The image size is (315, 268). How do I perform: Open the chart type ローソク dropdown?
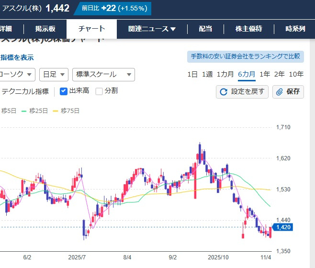click(17, 75)
